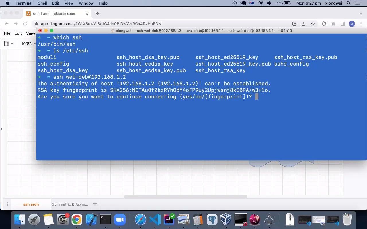Open Safari from the Dock
This screenshot has height=229, width=367.
[x=140, y=220]
